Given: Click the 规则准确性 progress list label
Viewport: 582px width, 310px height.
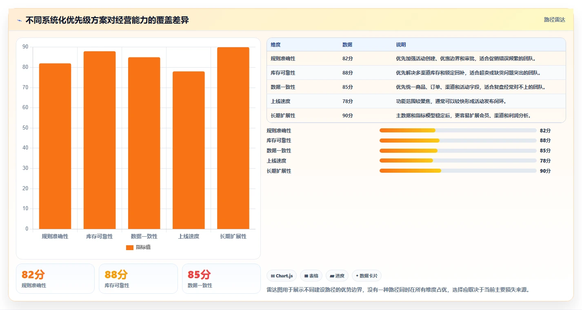Looking at the screenshot, I should [279, 131].
